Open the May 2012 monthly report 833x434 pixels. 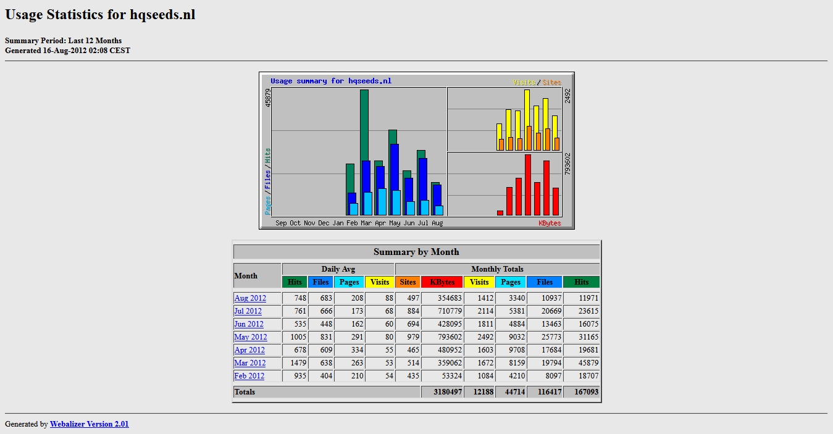point(251,337)
